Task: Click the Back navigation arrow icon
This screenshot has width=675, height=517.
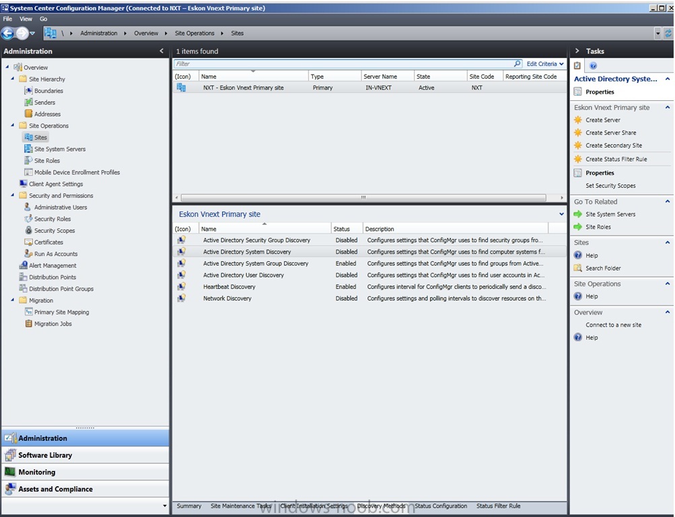Action: tap(8, 33)
